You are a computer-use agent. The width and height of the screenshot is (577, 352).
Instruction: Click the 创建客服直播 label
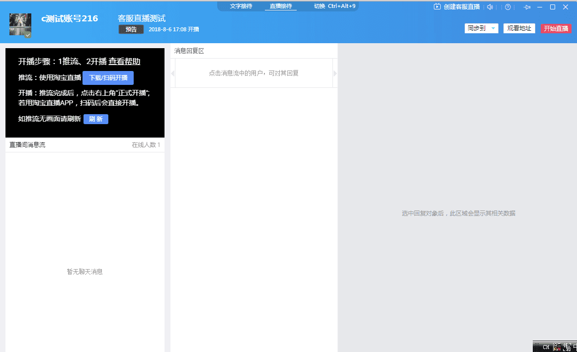462,6
